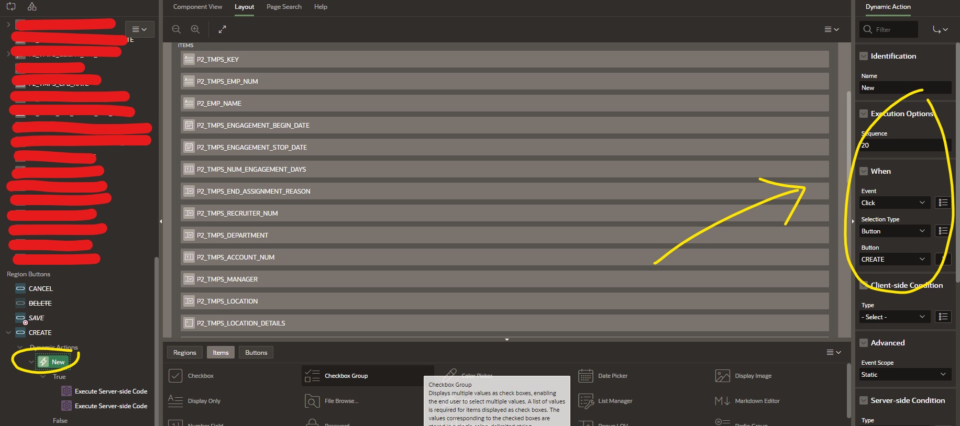Open the tree pane menu dropdown

coord(139,29)
